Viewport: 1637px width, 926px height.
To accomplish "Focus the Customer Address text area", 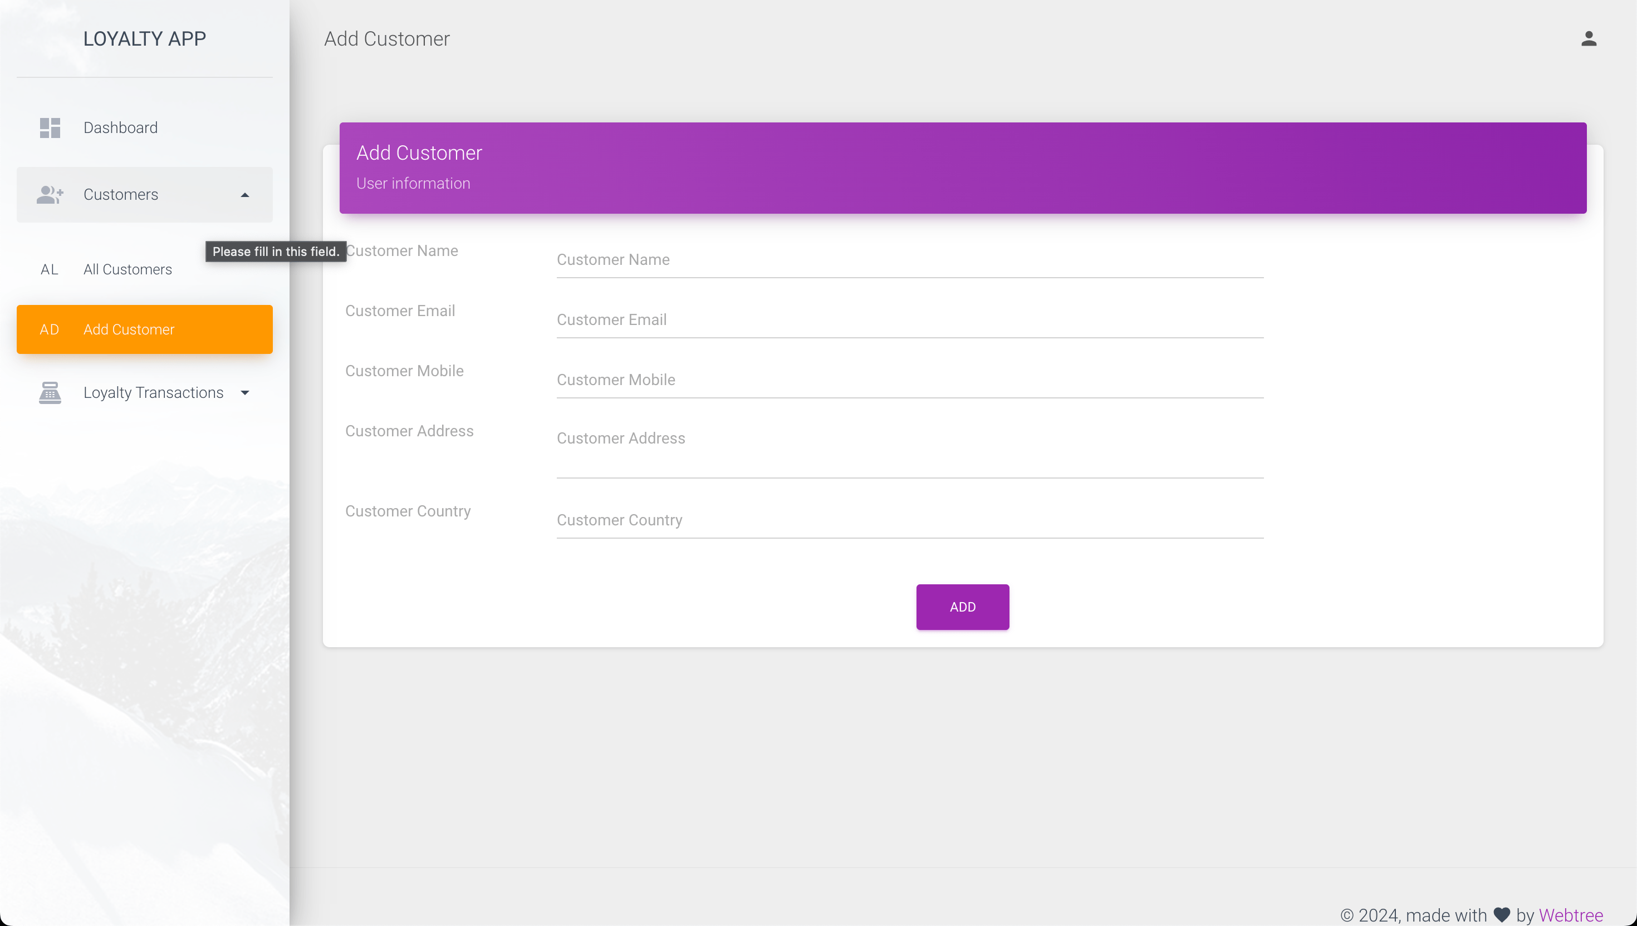I will click(910, 450).
